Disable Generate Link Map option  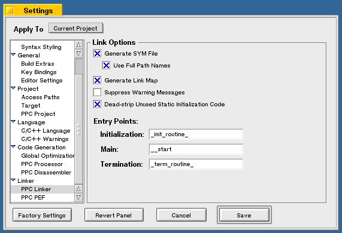coord(97,80)
